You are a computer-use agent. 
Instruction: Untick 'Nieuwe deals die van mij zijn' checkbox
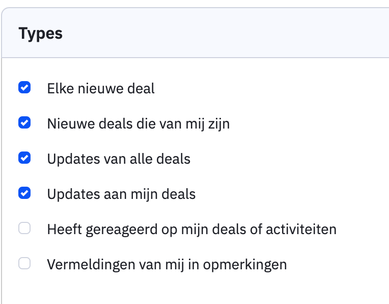[24, 123]
